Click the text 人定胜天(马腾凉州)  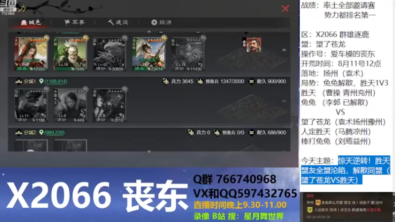pyautogui.click(x=336, y=132)
